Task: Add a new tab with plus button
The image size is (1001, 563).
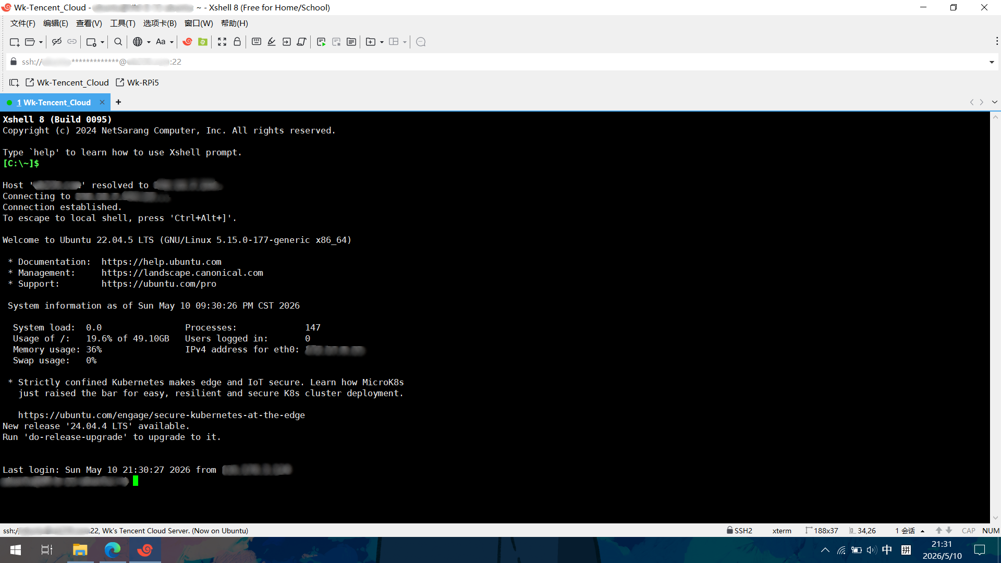Action: (118, 102)
